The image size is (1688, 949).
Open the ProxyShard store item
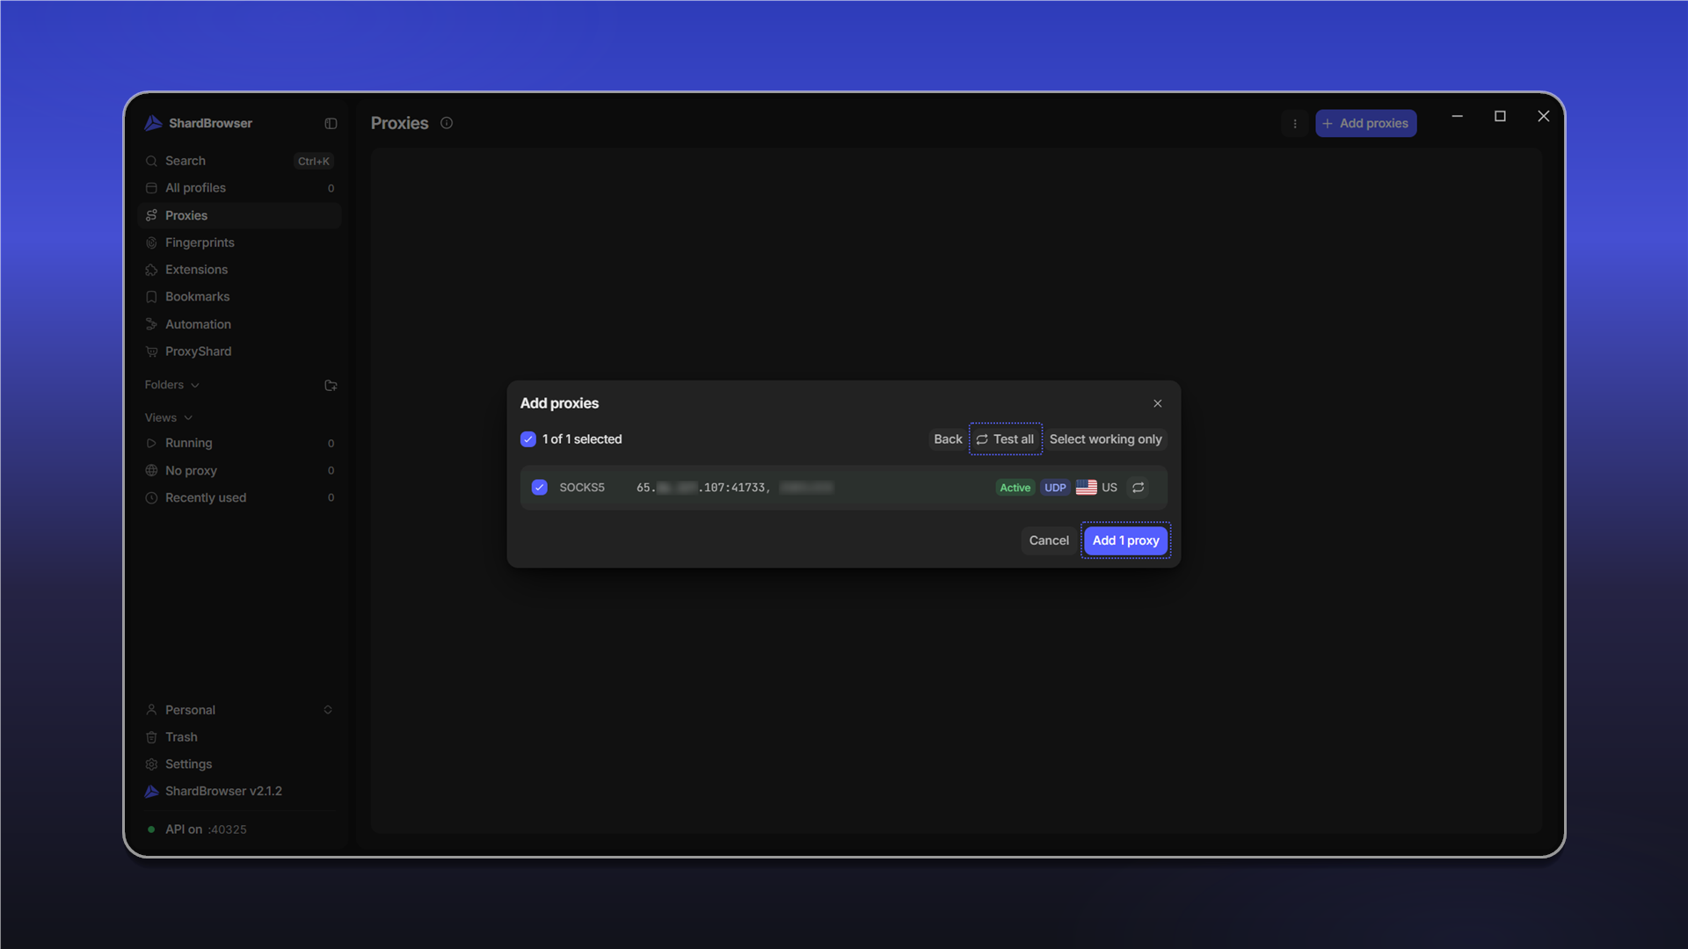pos(239,351)
